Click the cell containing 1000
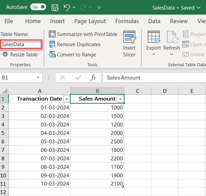The width and height of the screenshot is (206, 196). (x=97, y=108)
